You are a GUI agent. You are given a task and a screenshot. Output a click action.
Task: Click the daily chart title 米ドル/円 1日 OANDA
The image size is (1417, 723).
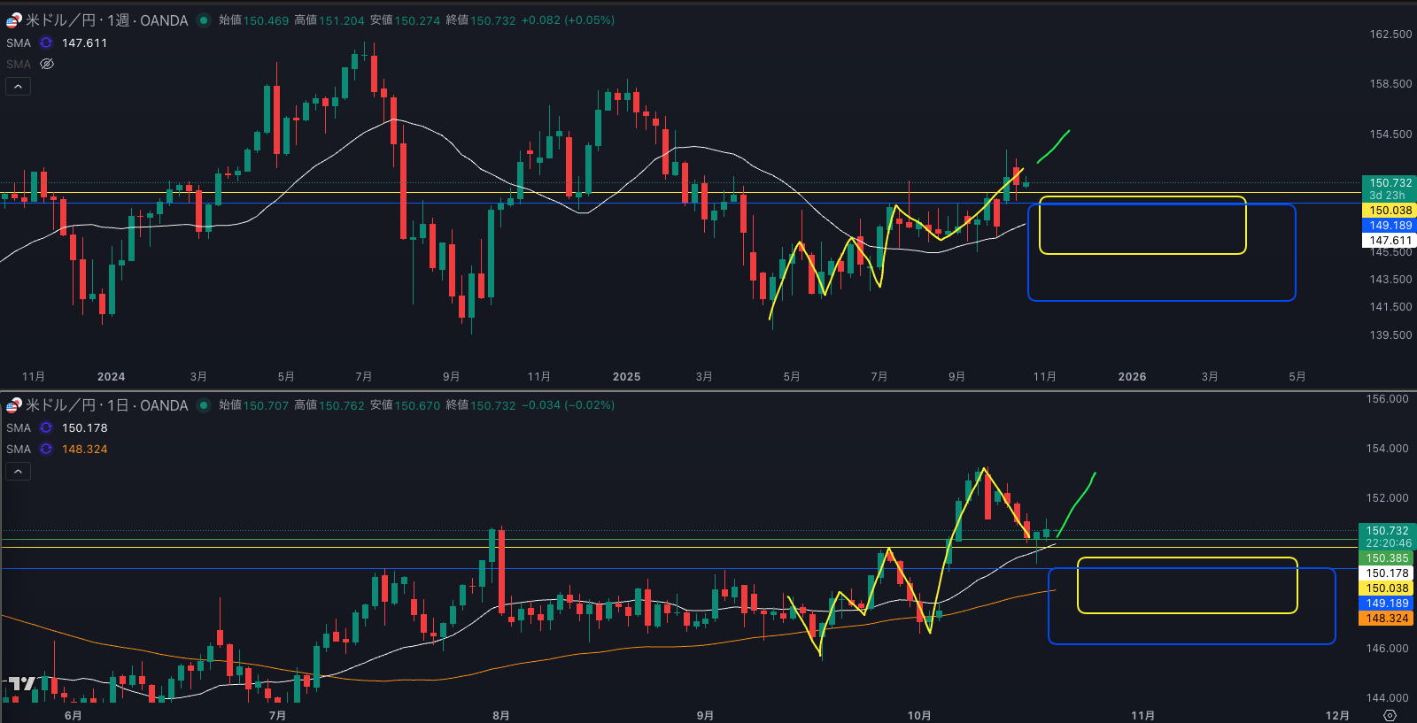(106, 405)
